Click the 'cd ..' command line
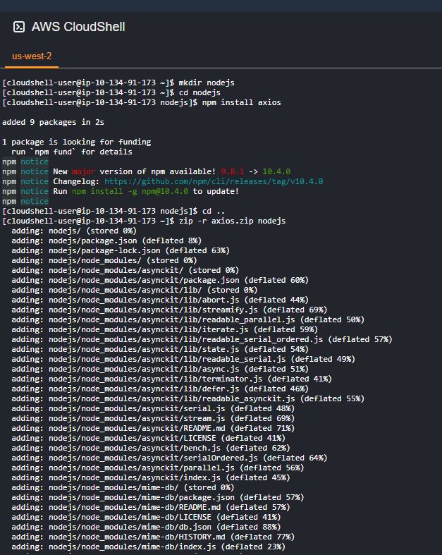Image resolution: width=442 pixels, height=555 pixels. click(113, 211)
